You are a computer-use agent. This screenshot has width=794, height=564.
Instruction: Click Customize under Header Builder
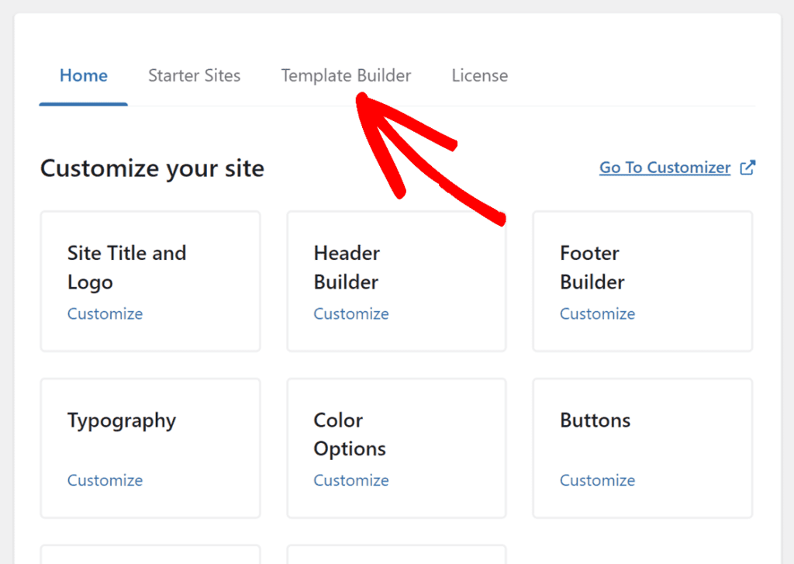point(351,314)
